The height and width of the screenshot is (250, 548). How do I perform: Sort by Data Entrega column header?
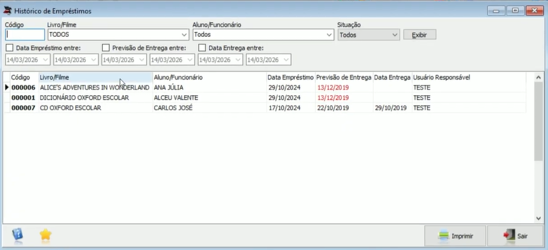tap(392, 77)
